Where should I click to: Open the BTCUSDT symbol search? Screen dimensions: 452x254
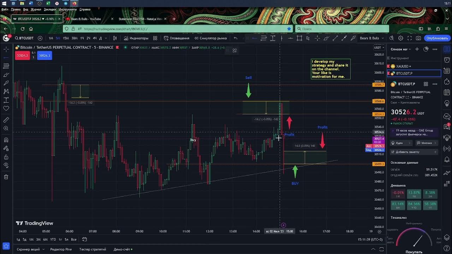[24, 38]
